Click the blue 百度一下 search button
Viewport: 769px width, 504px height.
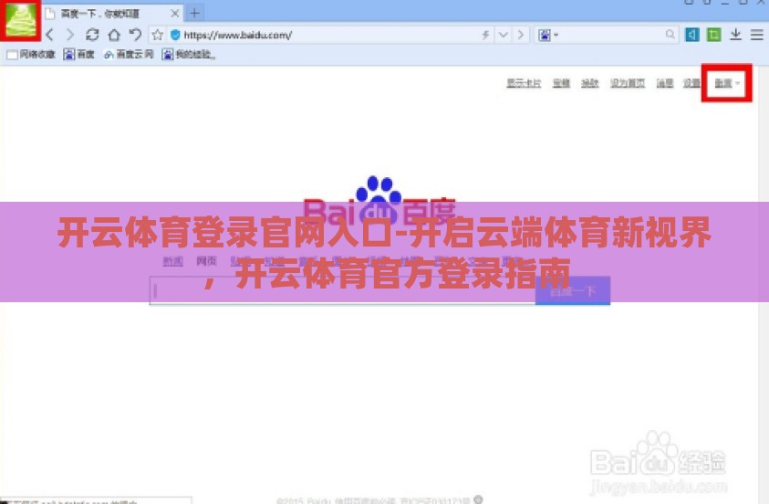(573, 291)
